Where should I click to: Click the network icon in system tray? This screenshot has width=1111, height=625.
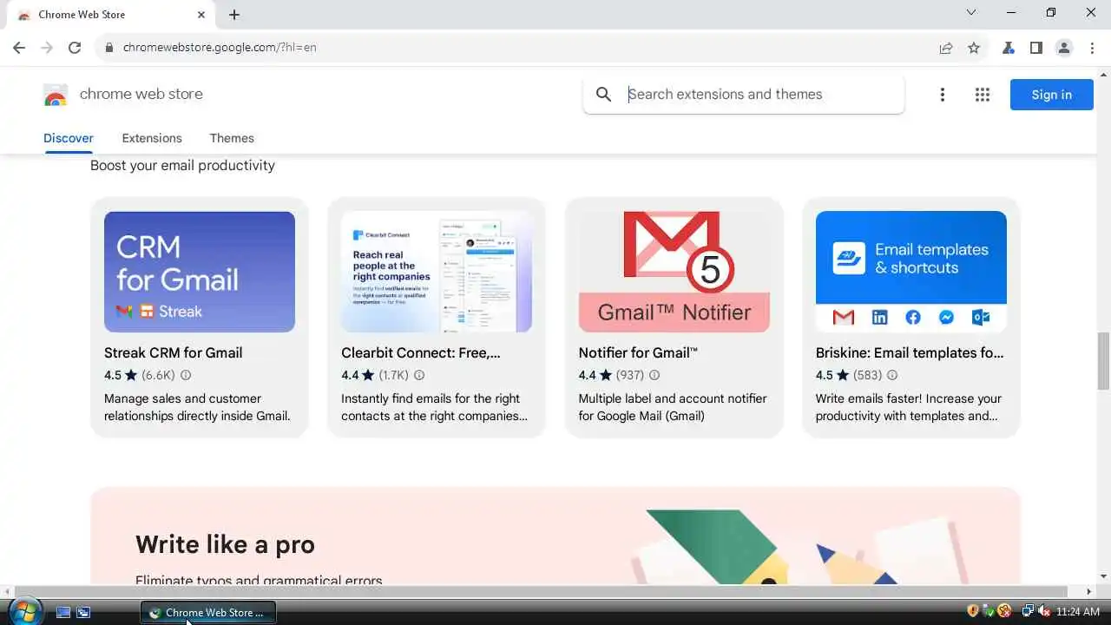[1028, 612]
